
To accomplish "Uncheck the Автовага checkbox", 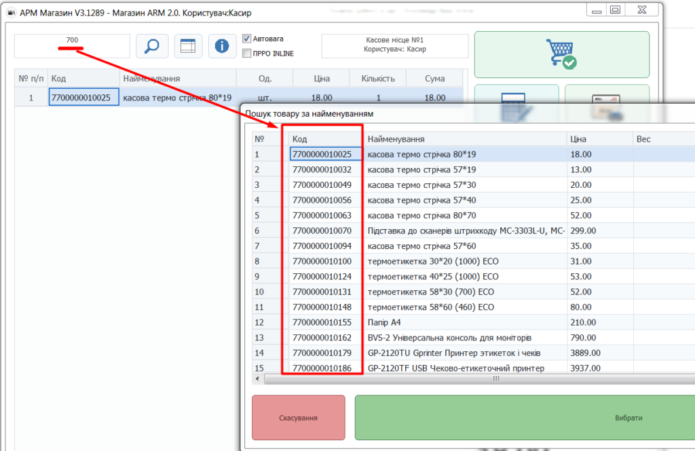I will pos(247,39).
